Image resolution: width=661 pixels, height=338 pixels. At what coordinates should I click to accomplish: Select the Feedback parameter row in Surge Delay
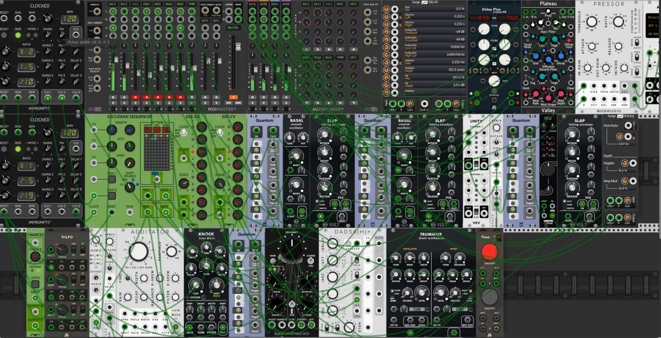coord(435,31)
